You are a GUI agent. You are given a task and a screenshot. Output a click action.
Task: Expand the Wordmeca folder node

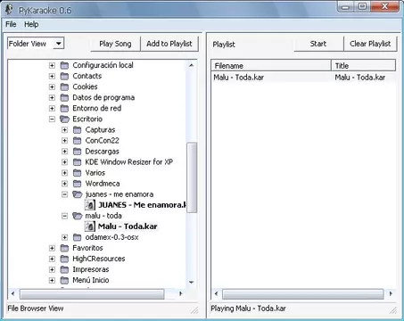64,184
